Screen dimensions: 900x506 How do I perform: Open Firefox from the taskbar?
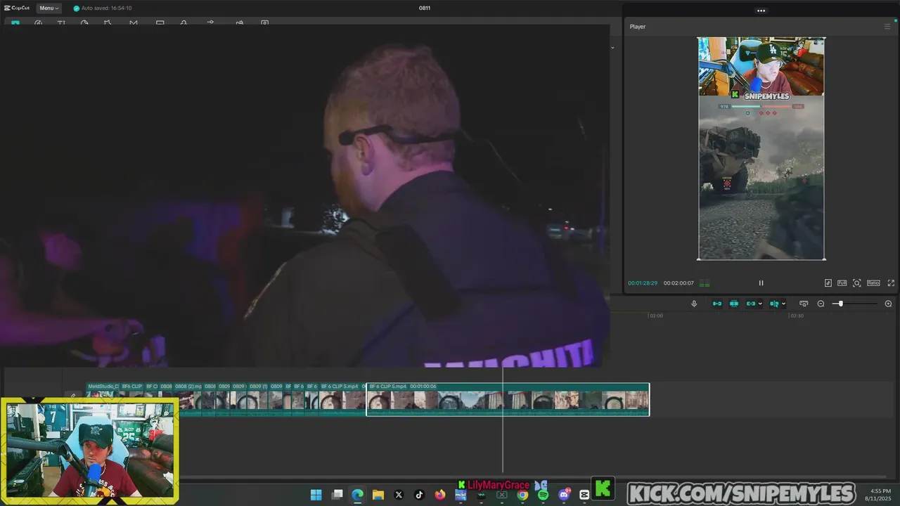(440, 495)
